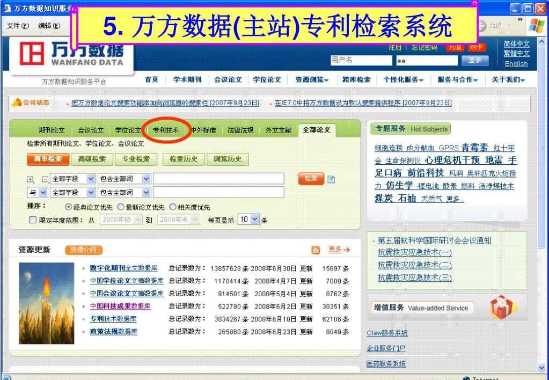Click the search help question icon
This screenshot has width=549, height=380.
(331, 180)
